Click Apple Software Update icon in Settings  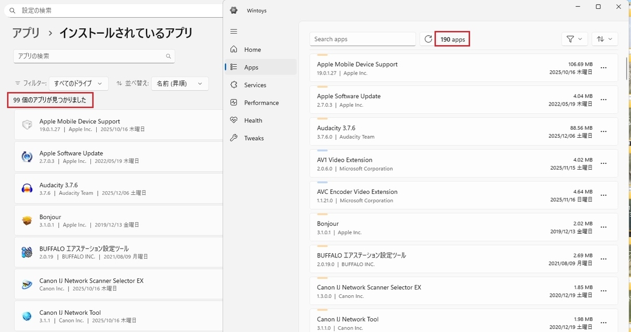click(x=27, y=157)
